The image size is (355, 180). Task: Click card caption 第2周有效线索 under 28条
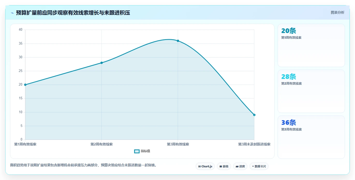pyautogui.click(x=291, y=84)
